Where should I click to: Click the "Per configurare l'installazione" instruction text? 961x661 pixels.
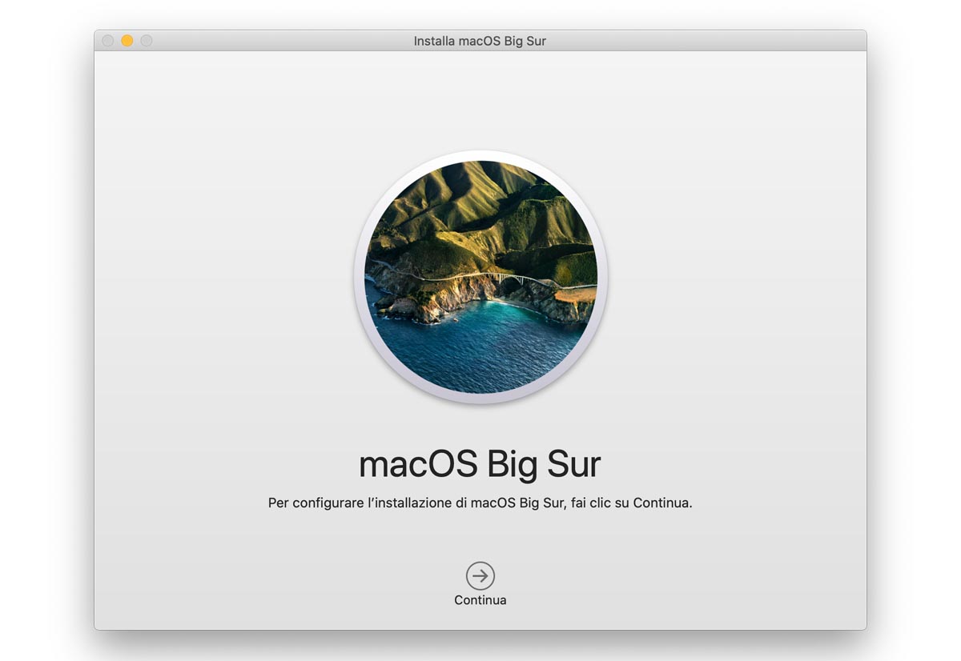(480, 503)
